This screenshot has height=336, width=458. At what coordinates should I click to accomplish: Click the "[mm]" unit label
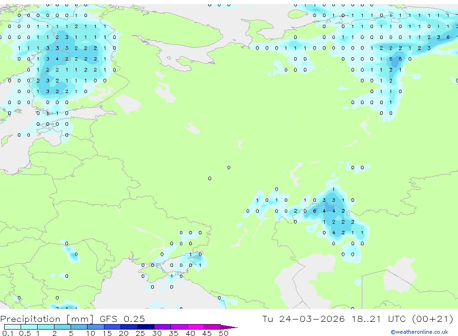click(x=80, y=319)
